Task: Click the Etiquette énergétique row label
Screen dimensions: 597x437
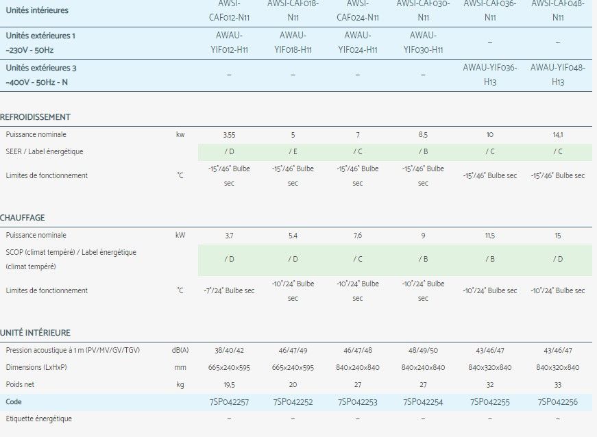Action: [38, 419]
